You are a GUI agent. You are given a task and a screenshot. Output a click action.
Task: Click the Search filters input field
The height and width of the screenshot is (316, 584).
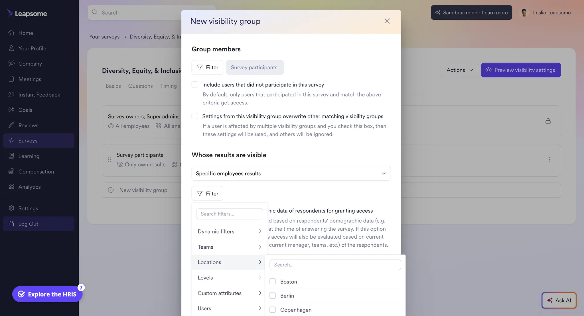point(229,214)
